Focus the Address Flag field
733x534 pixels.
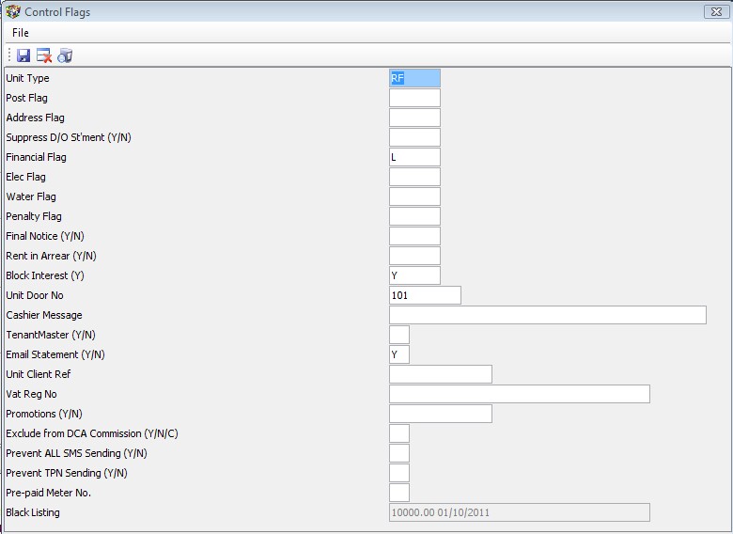[414, 118]
